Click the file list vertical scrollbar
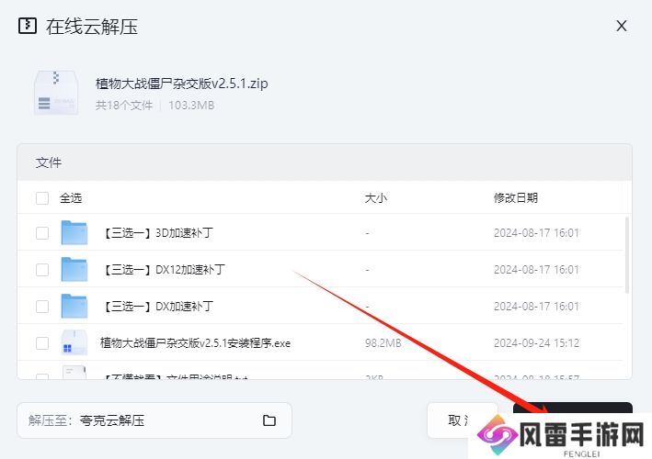 pos(628,257)
